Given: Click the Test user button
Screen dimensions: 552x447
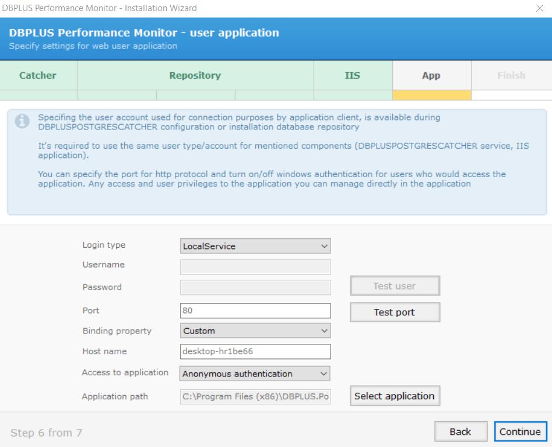Looking at the screenshot, I should [x=395, y=286].
